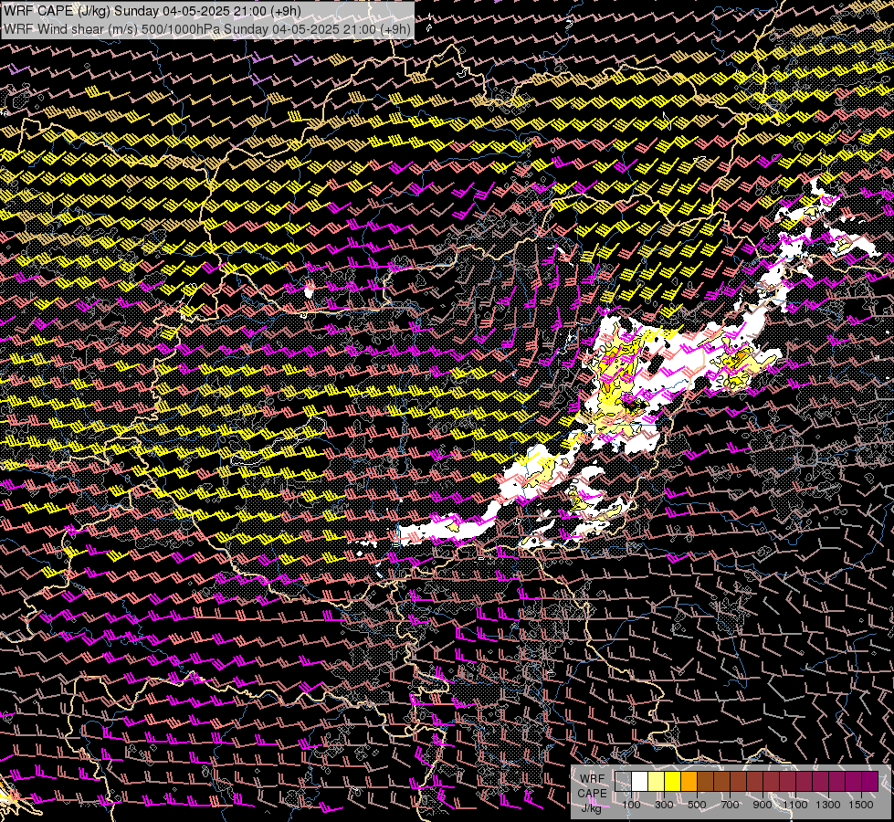Click the 500 legend value
The width and height of the screenshot is (894, 822).
(697, 805)
